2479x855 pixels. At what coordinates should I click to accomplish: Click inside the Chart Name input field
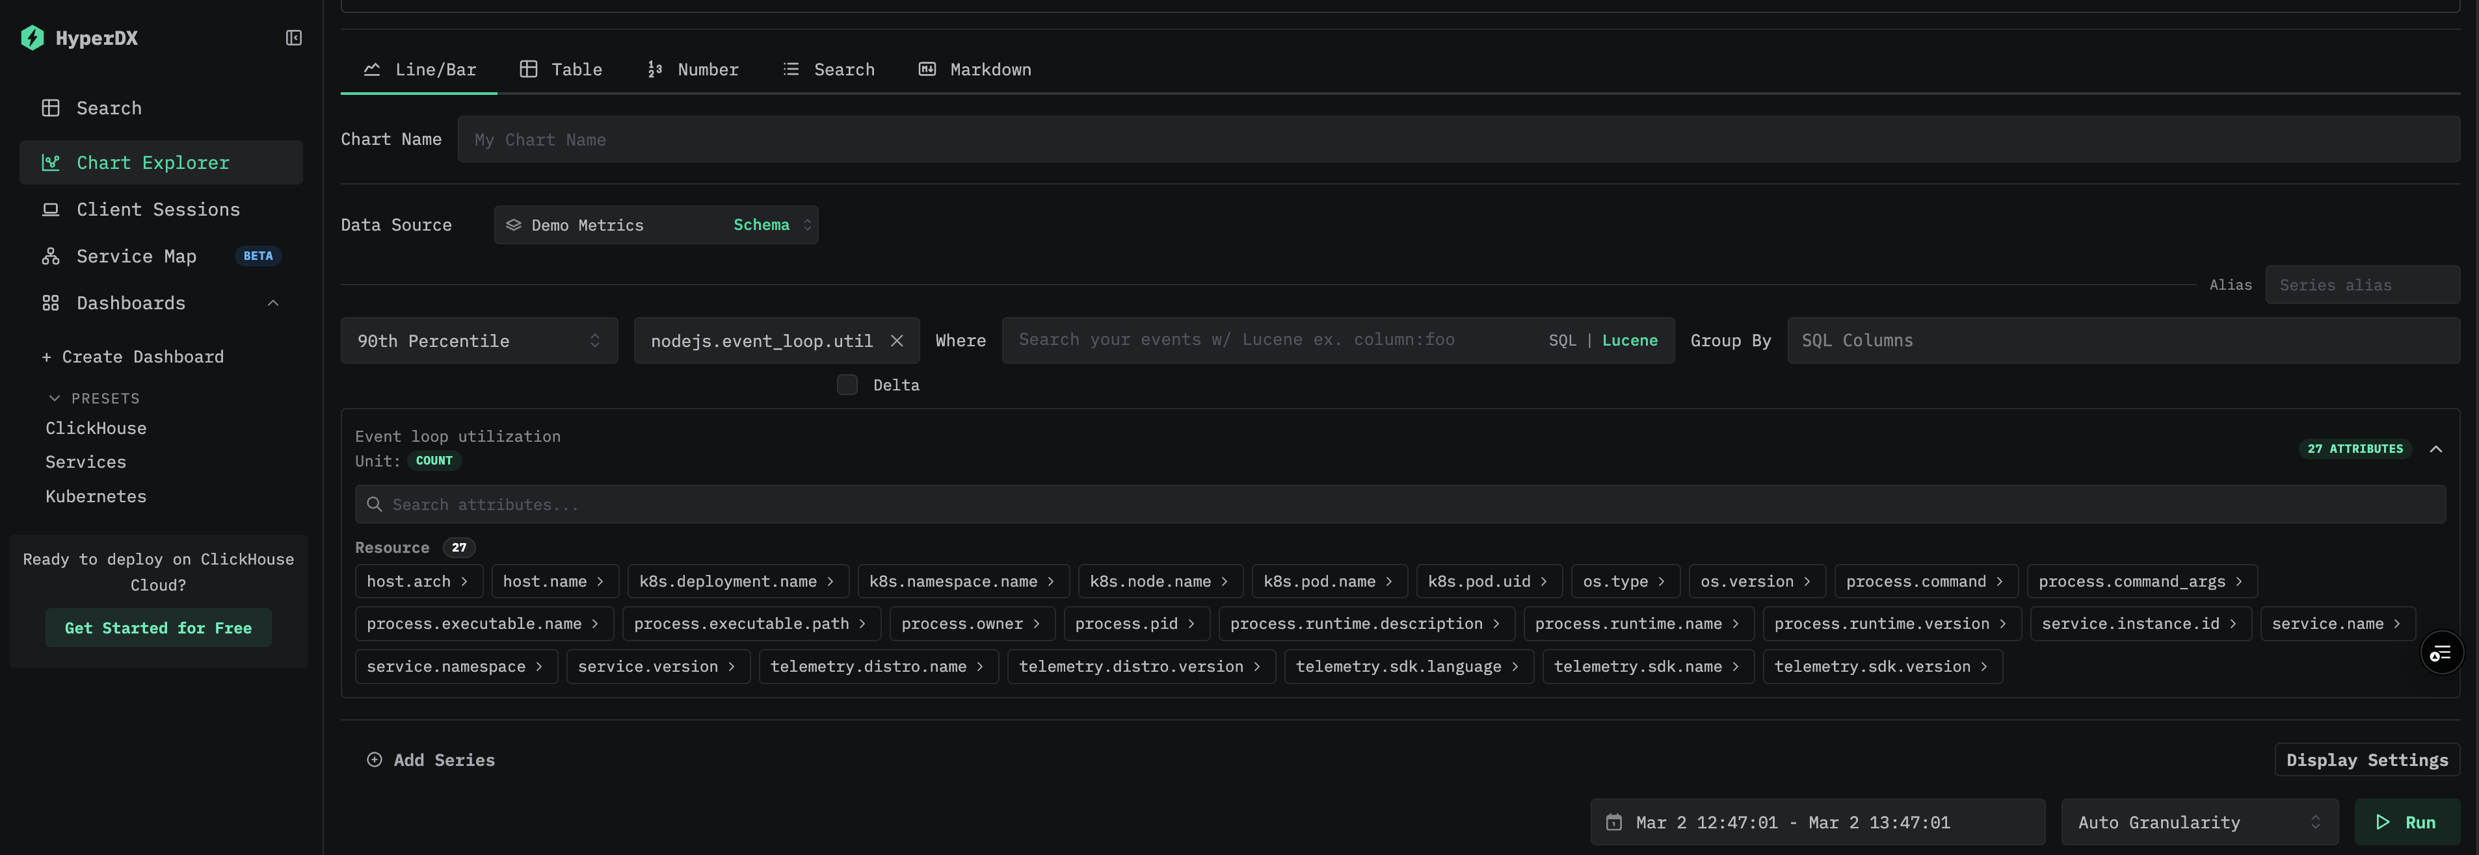[962, 138]
